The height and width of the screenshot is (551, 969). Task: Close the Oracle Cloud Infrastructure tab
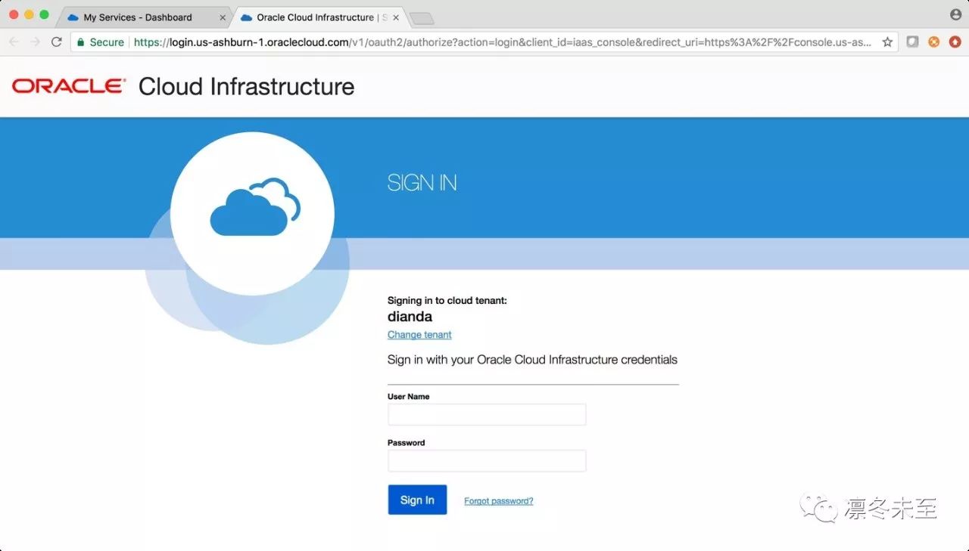point(396,17)
